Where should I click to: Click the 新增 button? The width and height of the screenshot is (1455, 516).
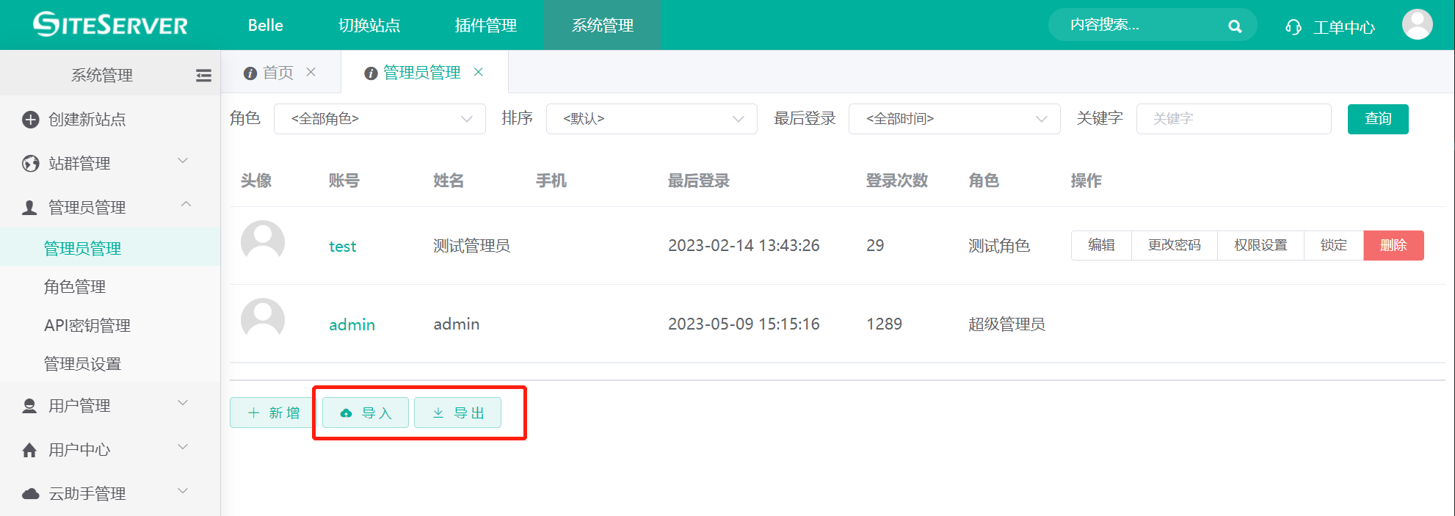272,413
